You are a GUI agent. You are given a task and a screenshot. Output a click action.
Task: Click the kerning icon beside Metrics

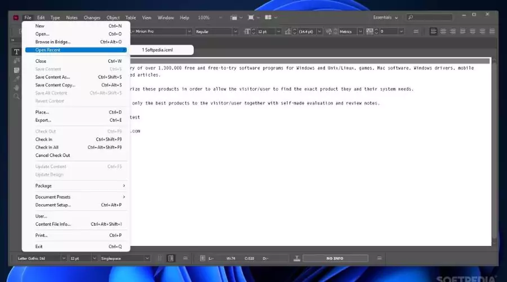coord(328,32)
